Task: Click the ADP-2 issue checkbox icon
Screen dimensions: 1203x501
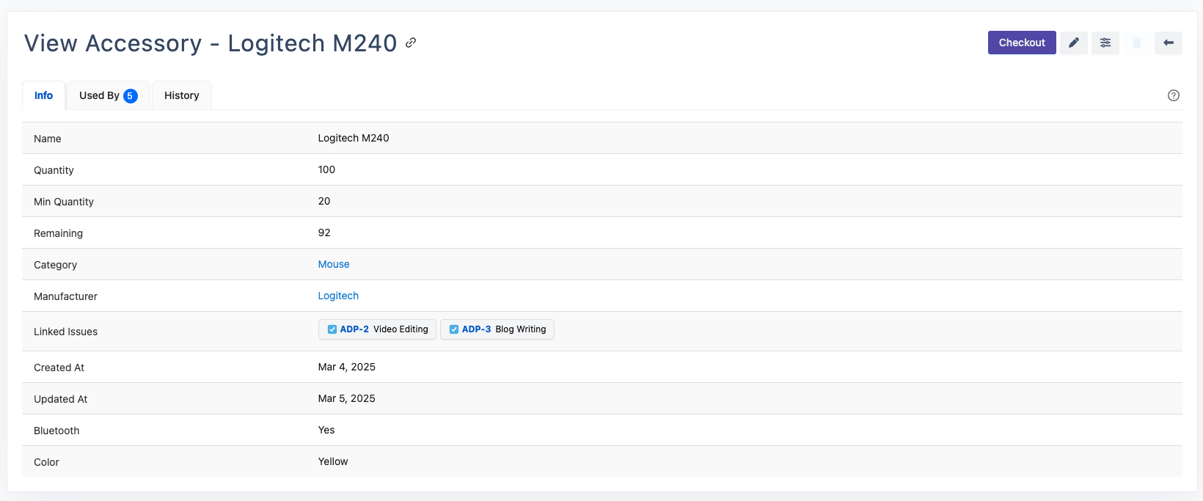Action: [332, 329]
